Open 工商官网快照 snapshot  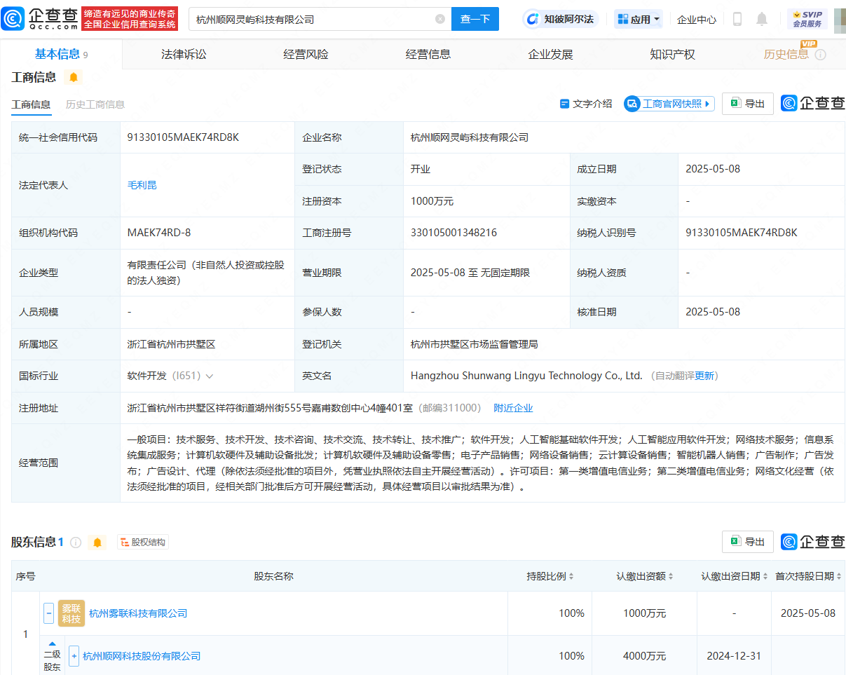pyautogui.click(x=669, y=104)
